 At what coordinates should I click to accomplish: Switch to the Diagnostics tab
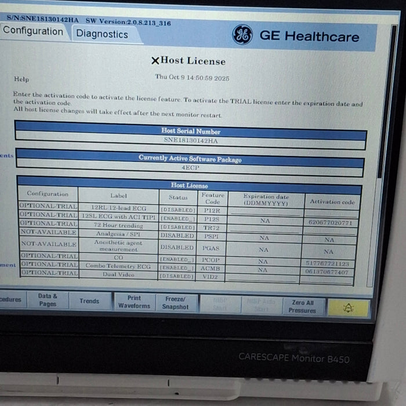pos(102,34)
